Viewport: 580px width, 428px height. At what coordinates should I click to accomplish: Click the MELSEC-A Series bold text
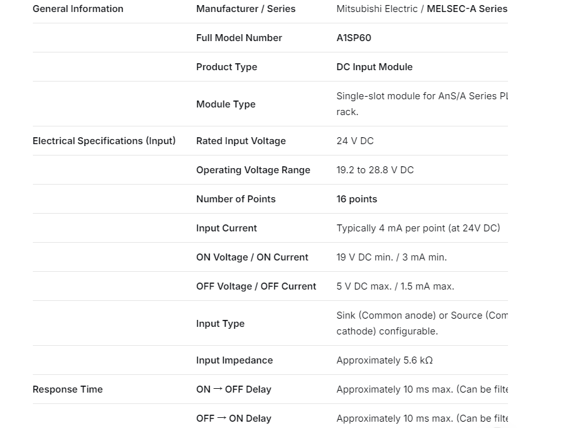pos(467,9)
